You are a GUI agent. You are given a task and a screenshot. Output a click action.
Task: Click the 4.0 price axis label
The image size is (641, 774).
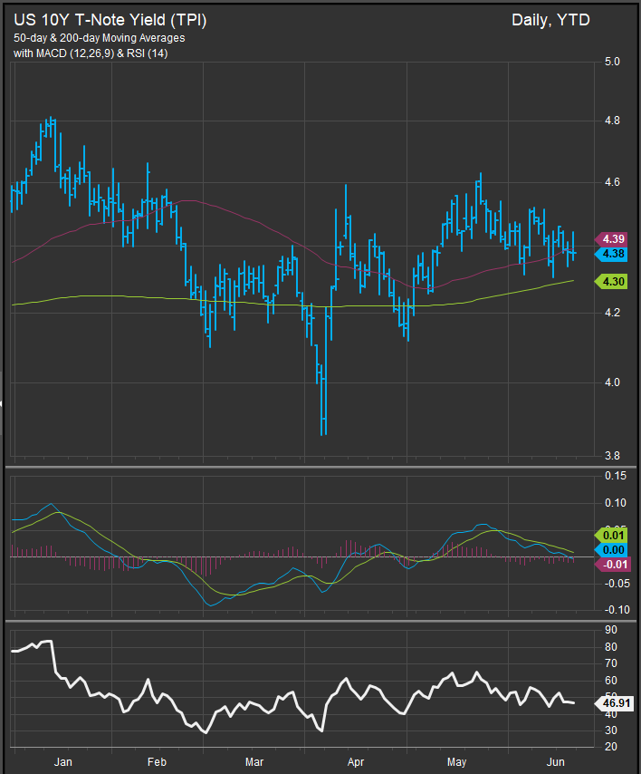612,382
